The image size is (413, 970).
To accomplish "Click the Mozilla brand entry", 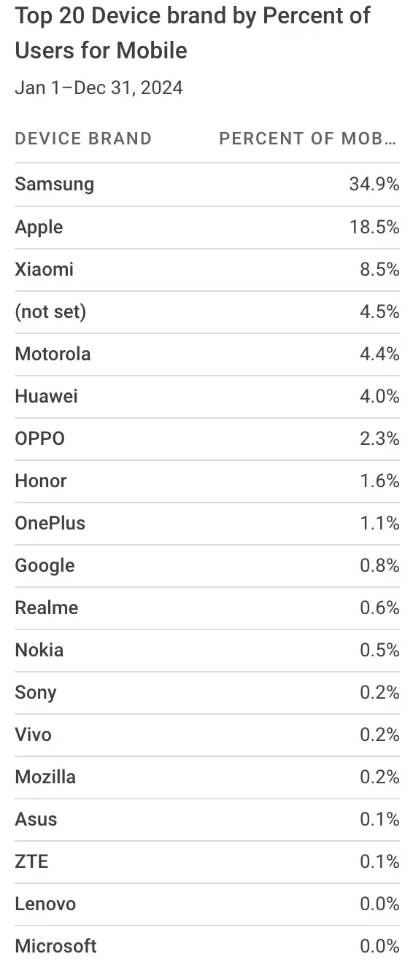I will point(45,777).
